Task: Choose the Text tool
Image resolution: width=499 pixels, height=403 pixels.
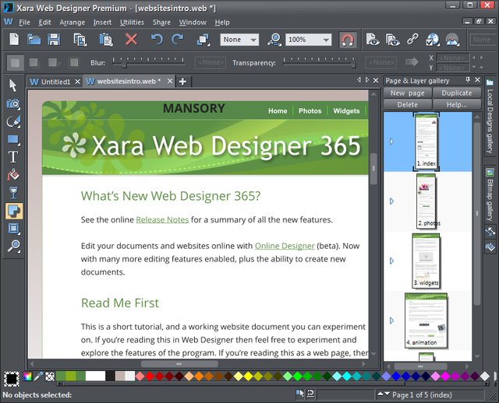Action: 13,156
